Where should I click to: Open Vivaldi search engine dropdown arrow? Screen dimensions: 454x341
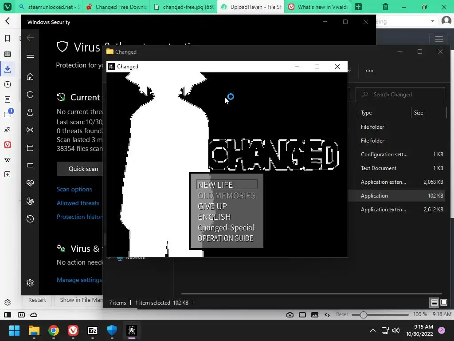[x=432, y=21]
